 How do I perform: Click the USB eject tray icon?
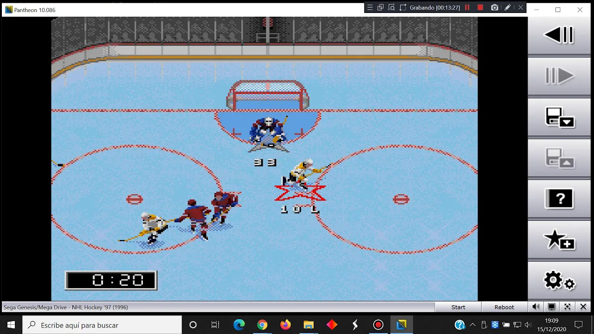(484, 325)
